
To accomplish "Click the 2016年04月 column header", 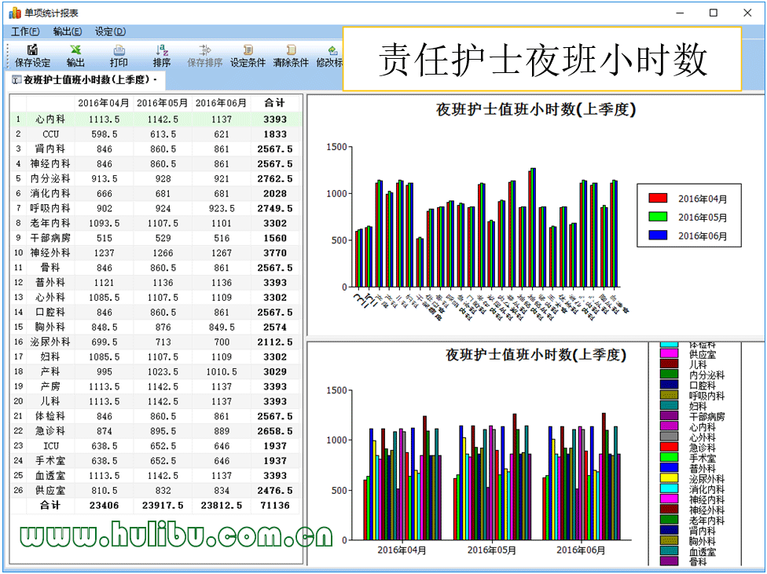I will [104, 103].
